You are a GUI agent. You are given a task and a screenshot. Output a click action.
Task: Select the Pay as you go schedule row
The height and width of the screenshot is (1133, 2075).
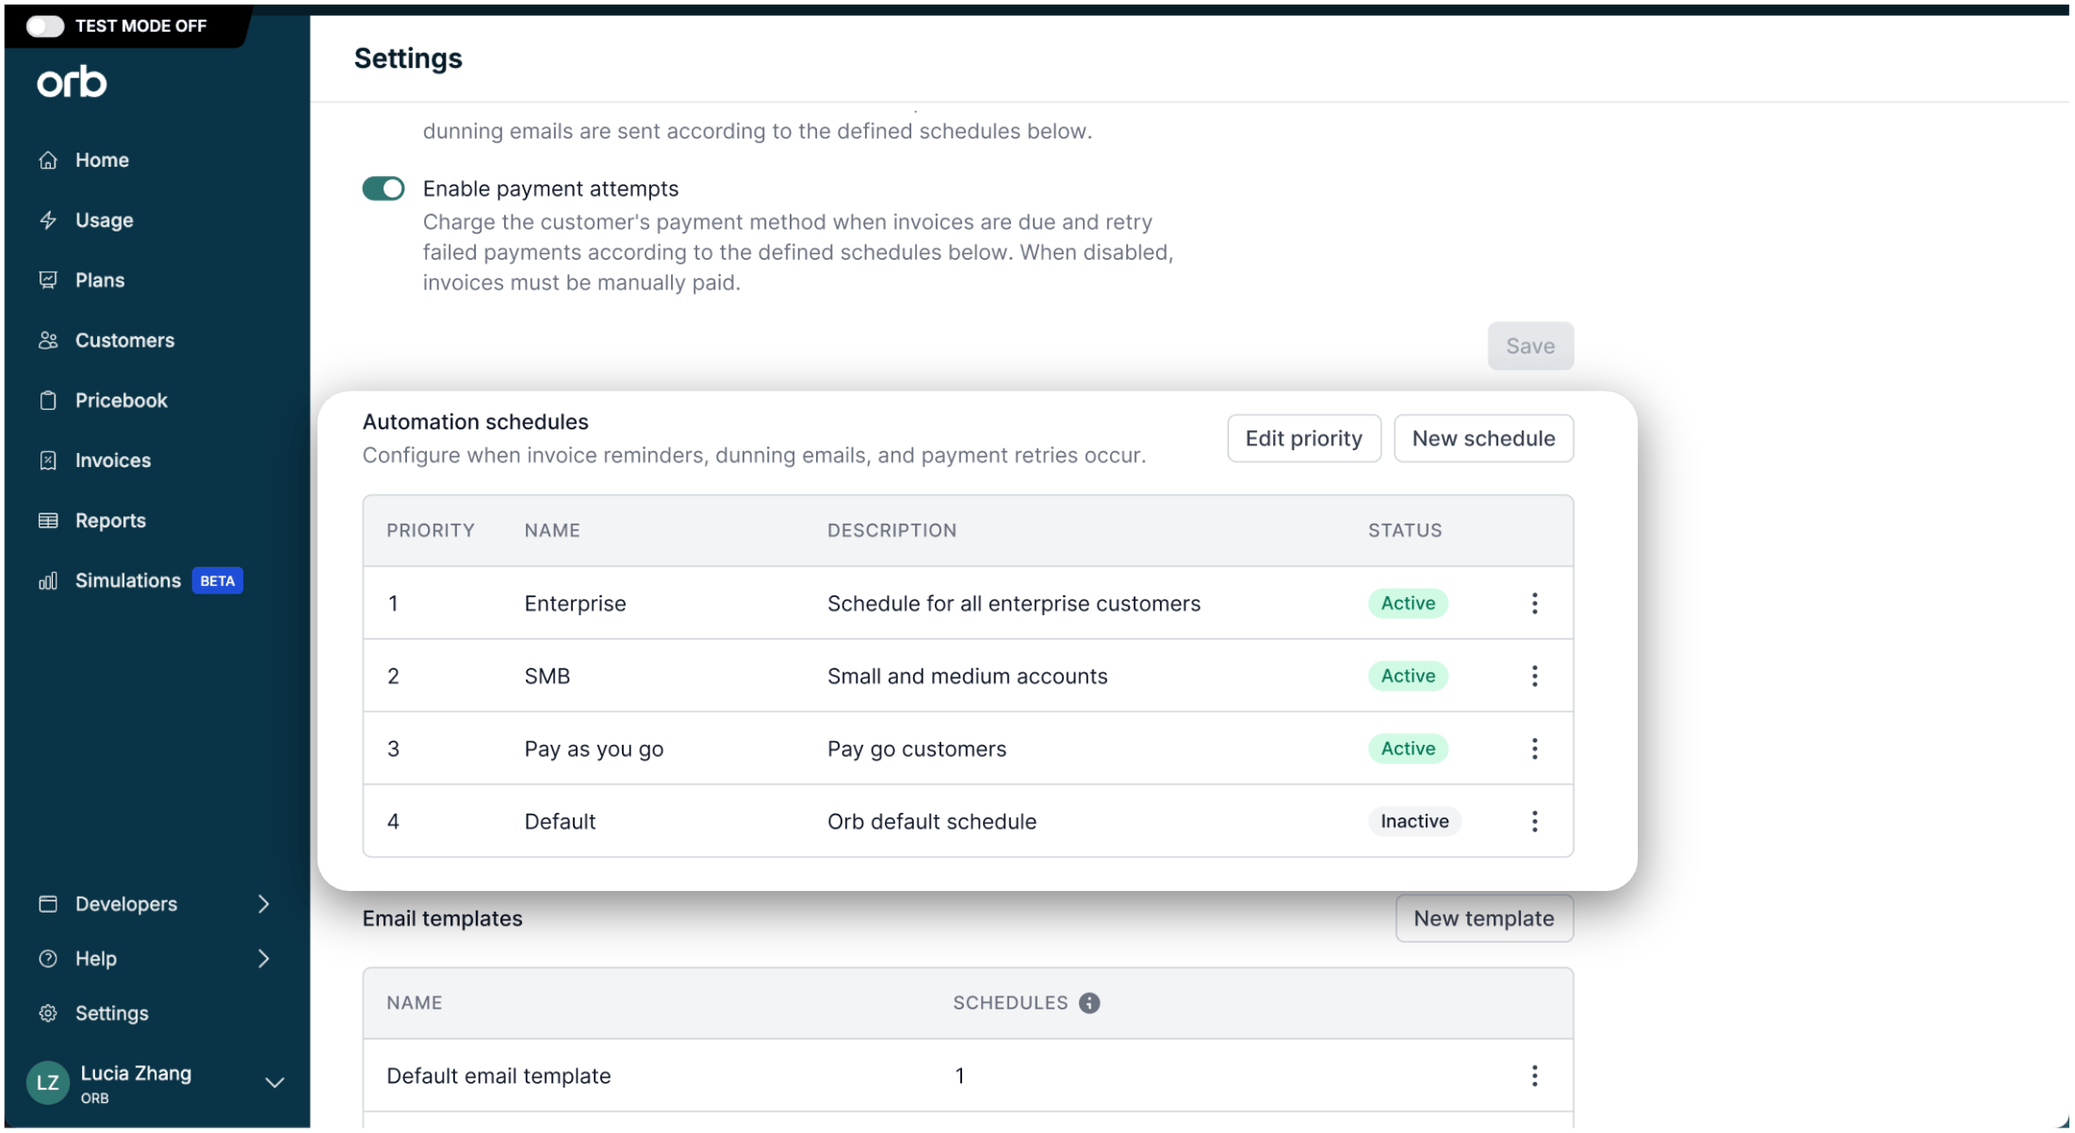click(x=968, y=749)
